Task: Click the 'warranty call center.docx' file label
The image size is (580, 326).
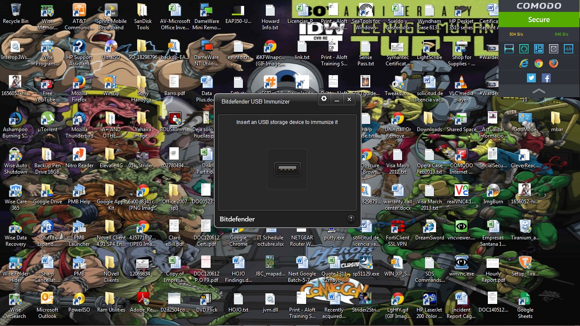Action: (x=398, y=205)
